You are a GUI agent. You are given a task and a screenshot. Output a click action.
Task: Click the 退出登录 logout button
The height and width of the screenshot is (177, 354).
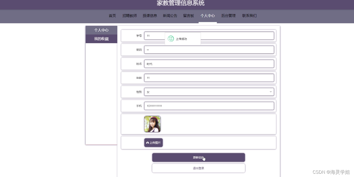pyautogui.click(x=198, y=168)
